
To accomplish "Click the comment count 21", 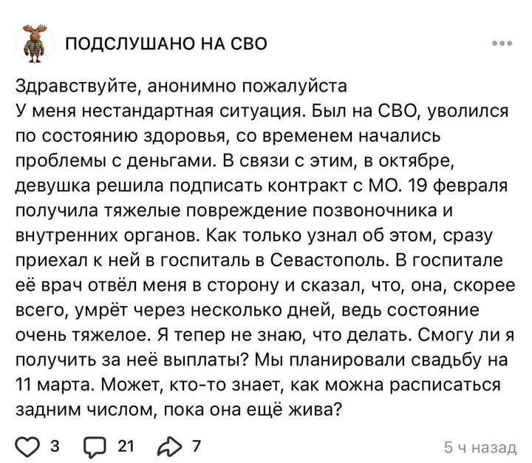I will [126, 446].
